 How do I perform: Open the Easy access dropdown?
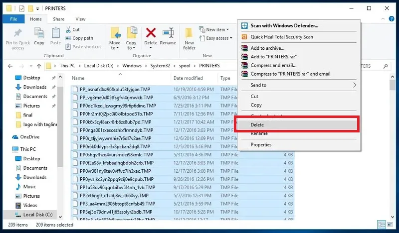tap(216, 38)
